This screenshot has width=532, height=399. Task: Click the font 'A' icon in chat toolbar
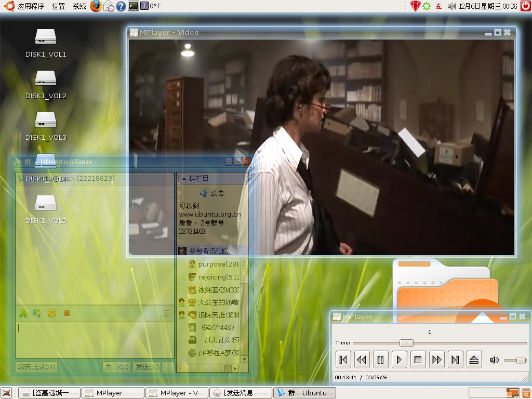click(23, 313)
